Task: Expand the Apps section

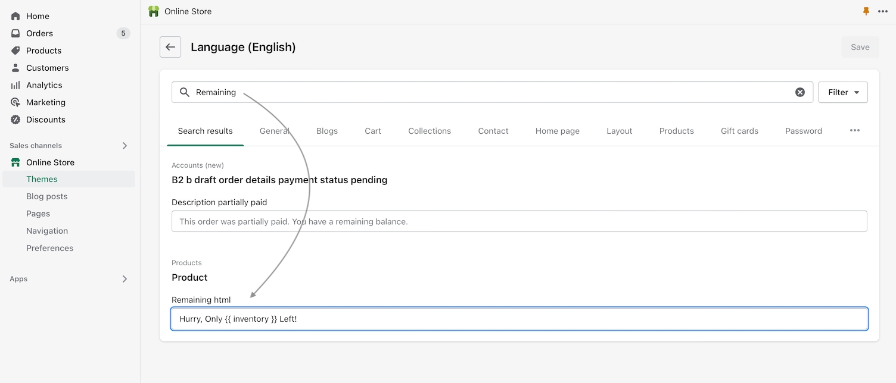Action: click(x=125, y=279)
